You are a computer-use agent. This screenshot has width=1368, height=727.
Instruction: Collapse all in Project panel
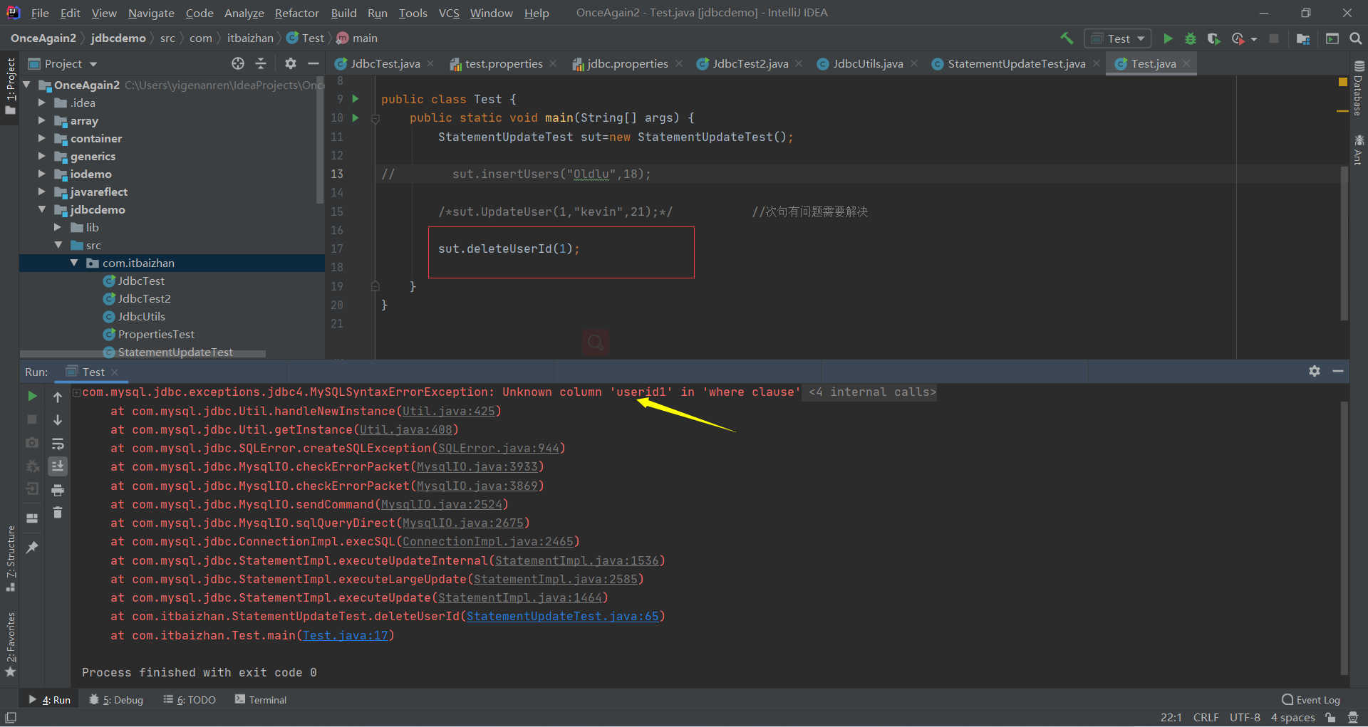(261, 63)
